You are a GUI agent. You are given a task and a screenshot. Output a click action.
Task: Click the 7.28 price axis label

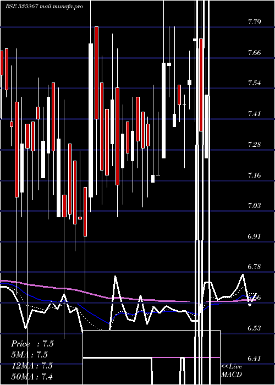coord(254,144)
